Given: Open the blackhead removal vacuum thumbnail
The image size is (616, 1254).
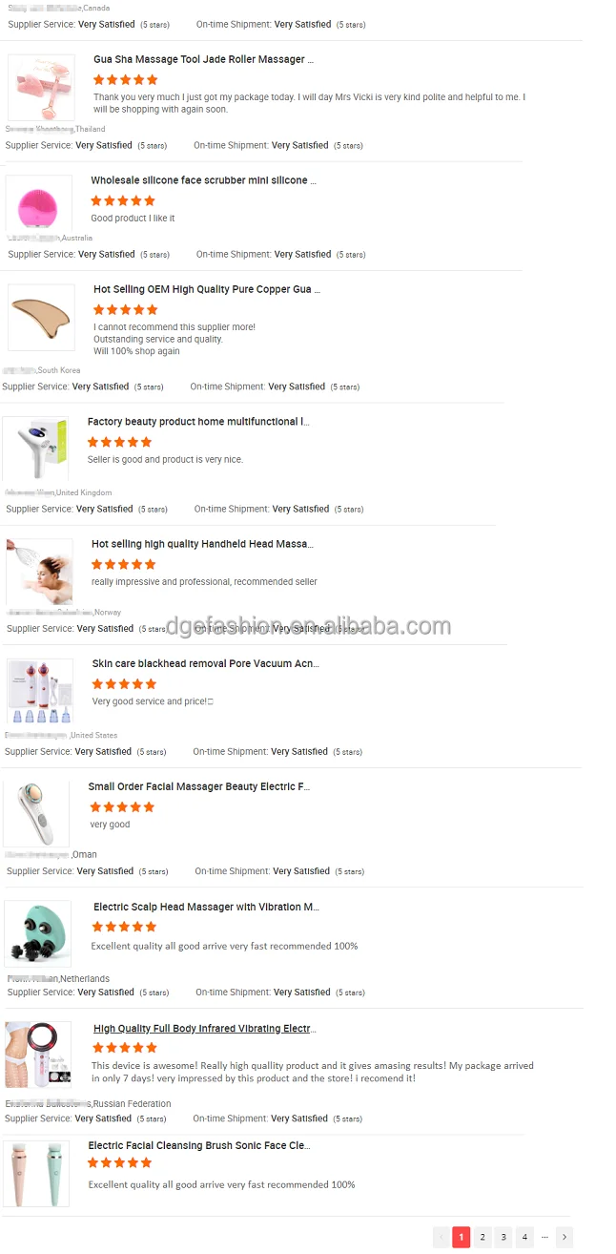Looking at the screenshot, I should [39, 691].
